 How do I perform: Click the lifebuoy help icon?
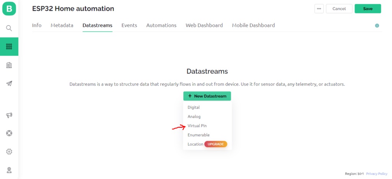(x=9, y=133)
